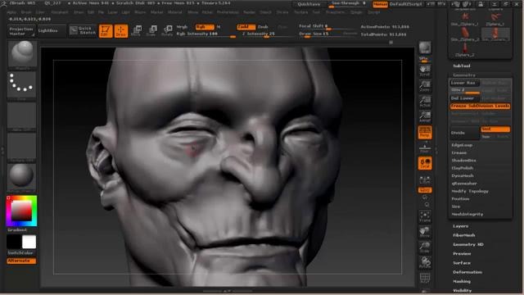Expand the SubTool section
Screen dimensions: 524x295
[462, 66]
